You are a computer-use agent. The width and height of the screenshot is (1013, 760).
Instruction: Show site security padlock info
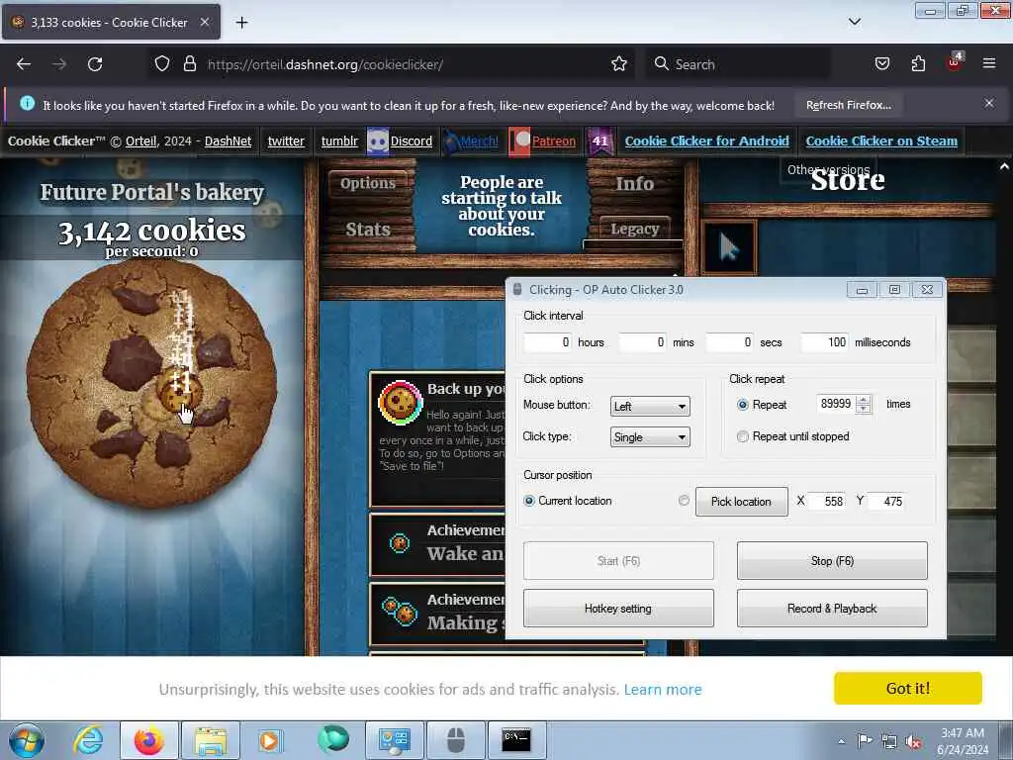tap(189, 64)
